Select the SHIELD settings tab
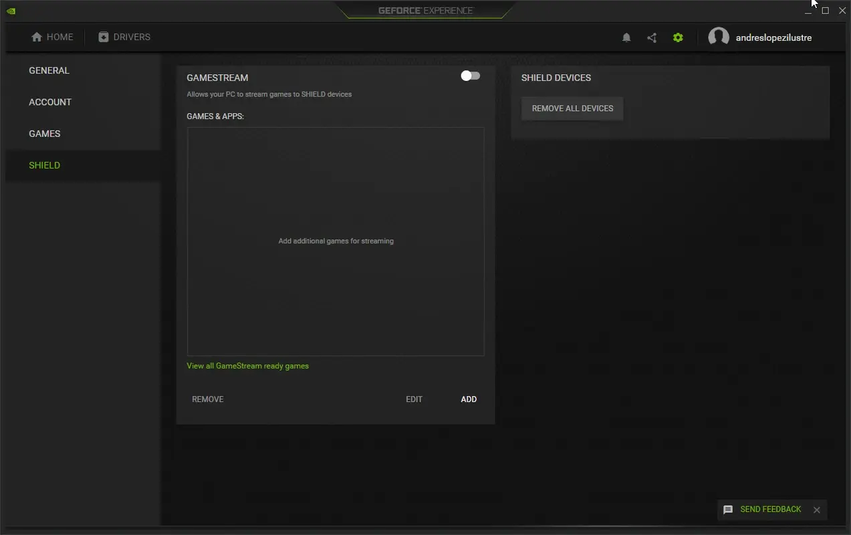 [x=44, y=165]
